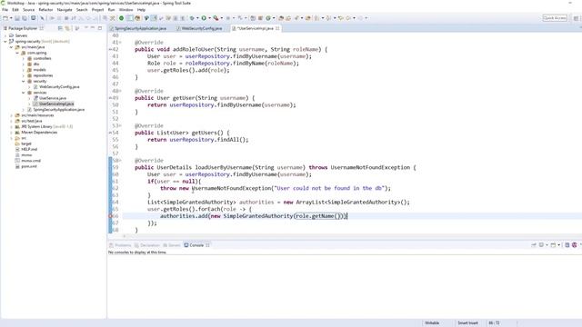Select UserService.java in Package Explorer
Screen dimensions: 582x327
53,98
